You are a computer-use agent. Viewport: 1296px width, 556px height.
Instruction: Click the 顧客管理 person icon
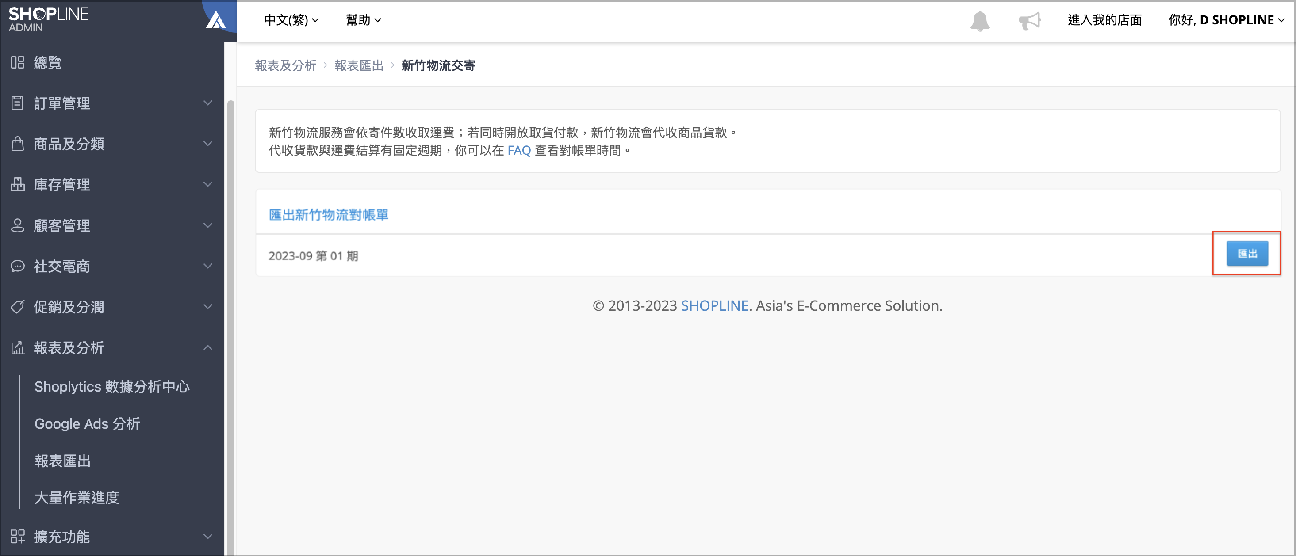click(18, 225)
